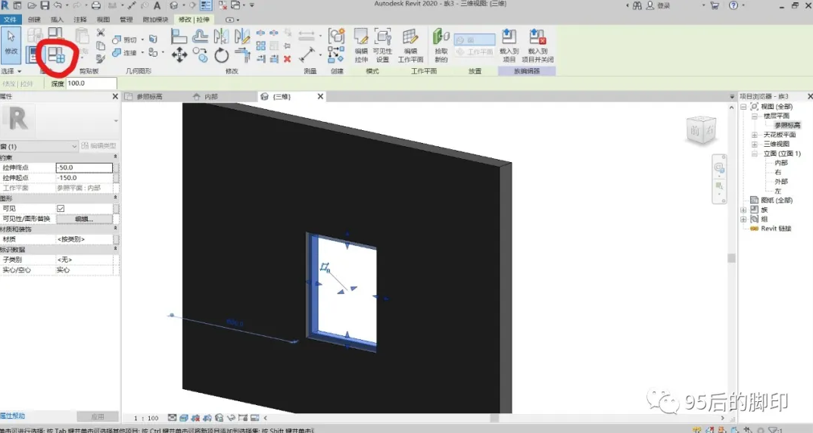The height and width of the screenshot is (433, 813).
Task: Open the 创建 (Create) ribbon tab
Action: pos(34,20)
